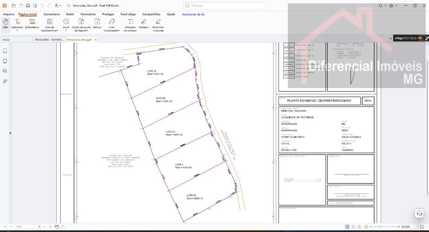This screenshot has width=429, height=232.
Task: Open the Ajuda ribbon tab
Action: click(171, 14)
